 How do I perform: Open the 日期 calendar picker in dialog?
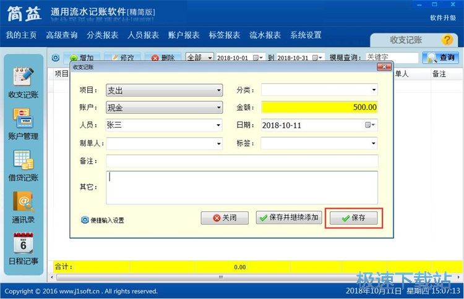(370, 125)
